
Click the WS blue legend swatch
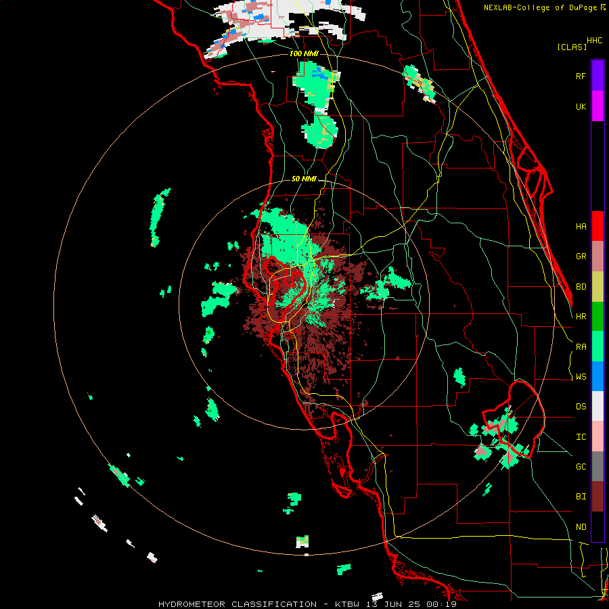(597, 376)
